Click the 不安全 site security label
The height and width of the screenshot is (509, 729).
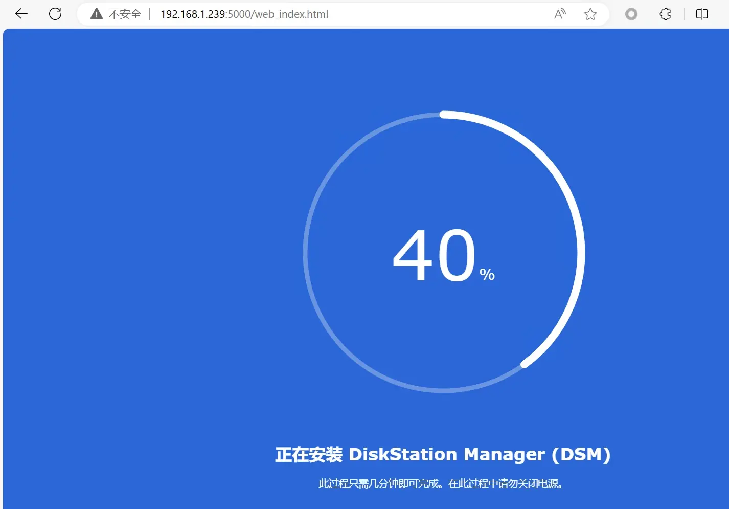(x=125, y=14)
